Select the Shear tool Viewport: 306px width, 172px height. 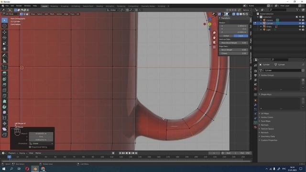point(4,129)
